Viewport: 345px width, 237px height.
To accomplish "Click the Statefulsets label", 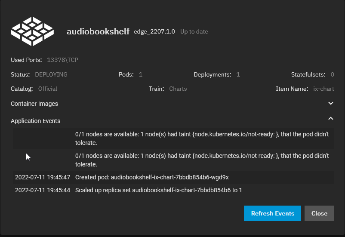I will [308, 74].
